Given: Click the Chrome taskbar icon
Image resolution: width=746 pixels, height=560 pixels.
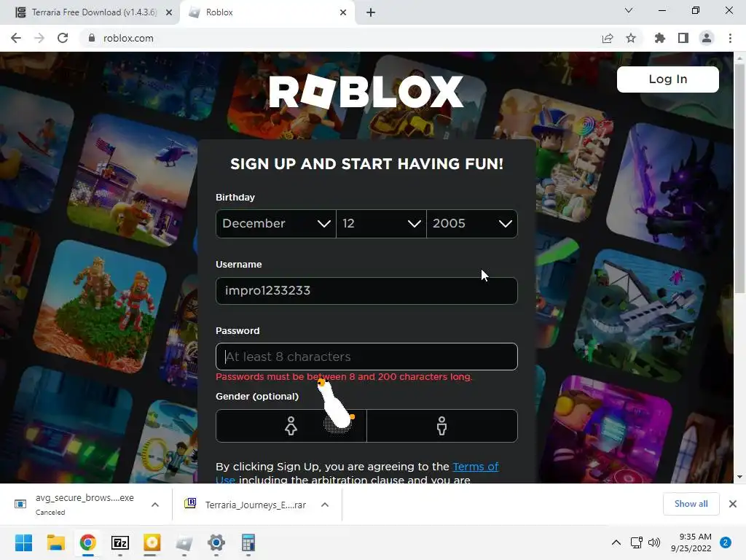Looking at the screenshot, I should pos(87,542).
